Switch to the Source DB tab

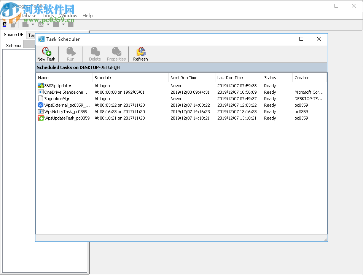click(13, 34)
